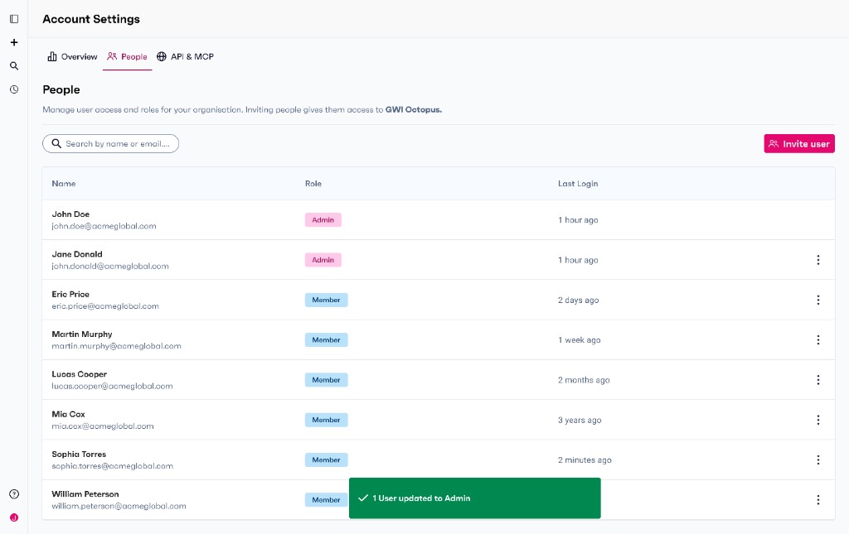The image size is (849, 534).
Task: Click the name Eric Price
Action: click(70, 294)
